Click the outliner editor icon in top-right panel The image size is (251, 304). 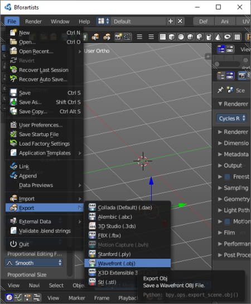221,49
